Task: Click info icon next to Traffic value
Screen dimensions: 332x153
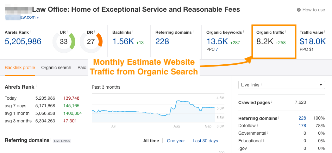Action: [x=325, y=32]
